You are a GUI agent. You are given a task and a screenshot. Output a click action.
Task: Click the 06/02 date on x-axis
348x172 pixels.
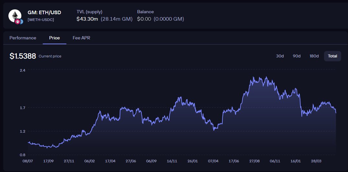[x=89, y=161]
